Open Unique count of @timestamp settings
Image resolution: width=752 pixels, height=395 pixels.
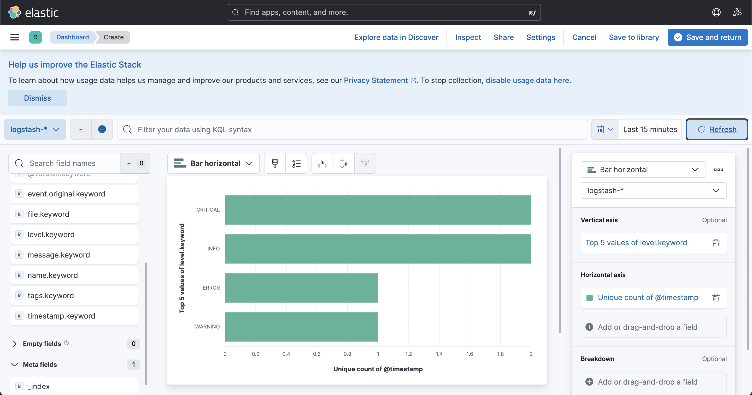648,298
